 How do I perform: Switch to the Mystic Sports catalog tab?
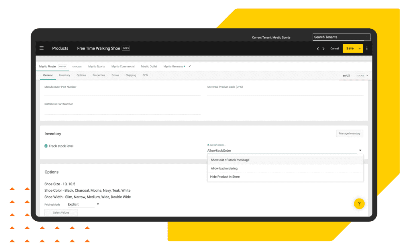96,67
